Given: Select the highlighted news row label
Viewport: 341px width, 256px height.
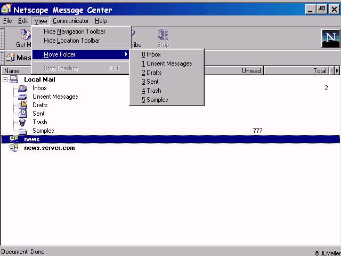Looking at the screenshot, I should click(x=32, y=139).
